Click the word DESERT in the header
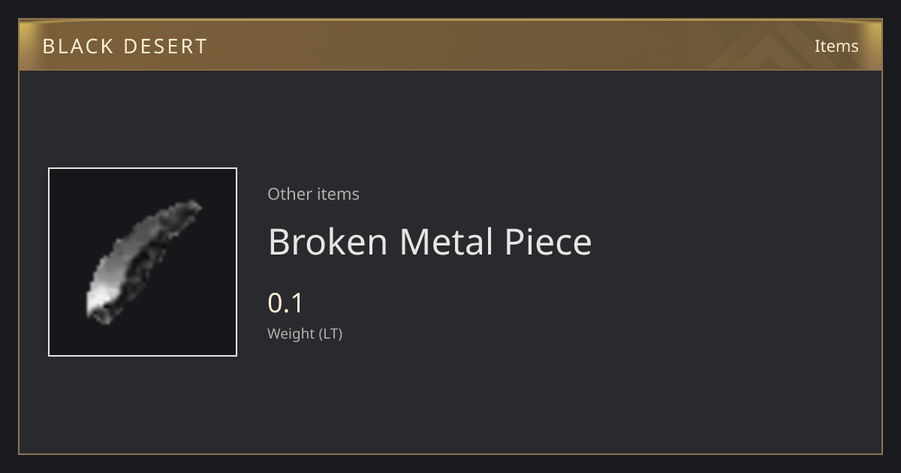 pos(166,47)
